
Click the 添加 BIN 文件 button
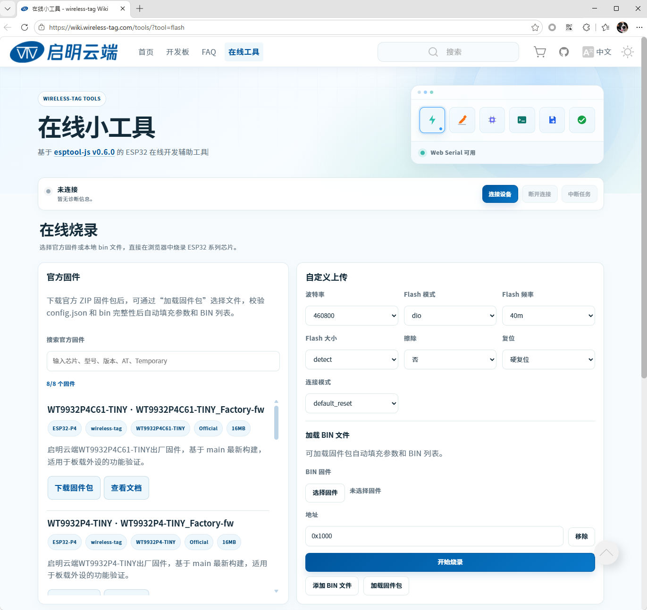pyautogui.click(x=332, y=585)
